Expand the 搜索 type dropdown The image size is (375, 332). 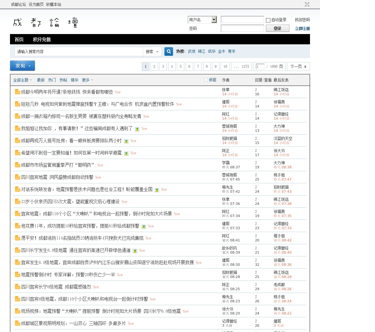152,52
